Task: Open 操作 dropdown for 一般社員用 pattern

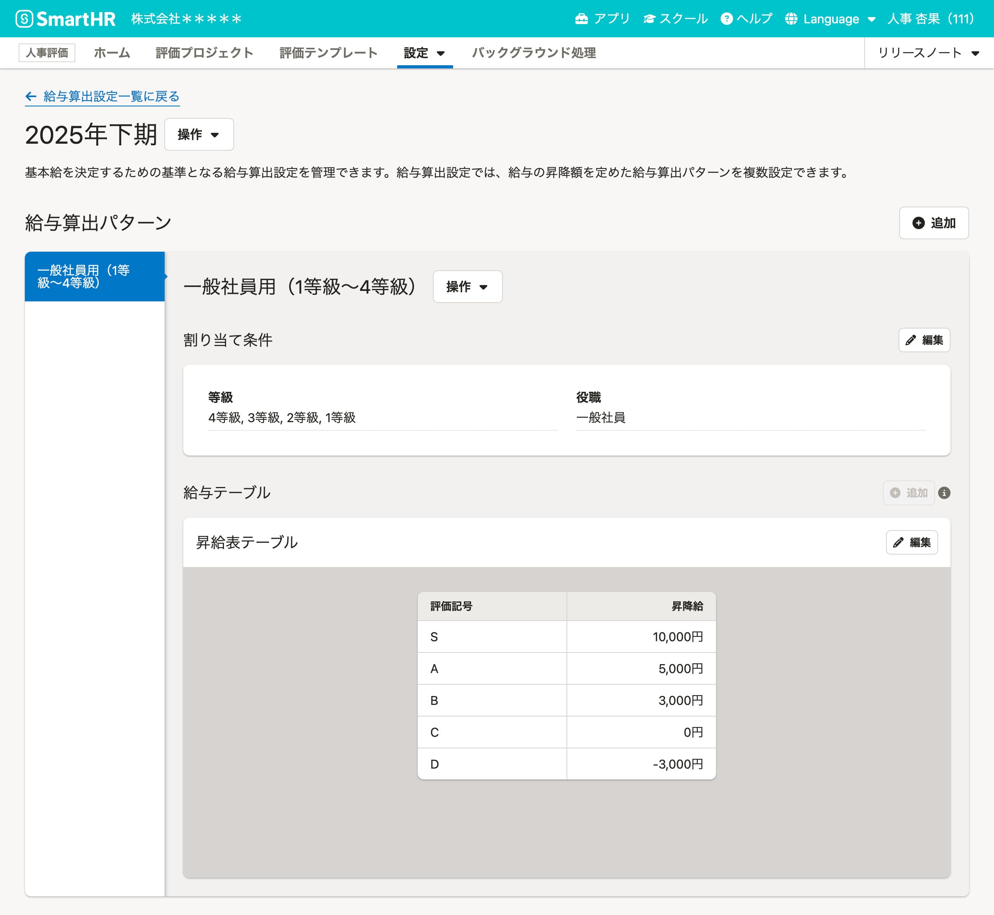Action: [467, 287]
